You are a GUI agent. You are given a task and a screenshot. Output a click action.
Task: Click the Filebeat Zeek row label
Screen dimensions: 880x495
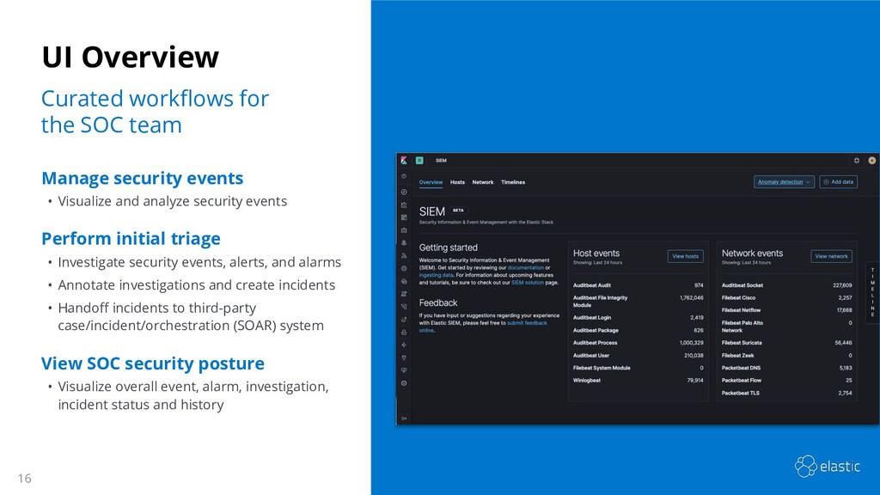[737, 356]
